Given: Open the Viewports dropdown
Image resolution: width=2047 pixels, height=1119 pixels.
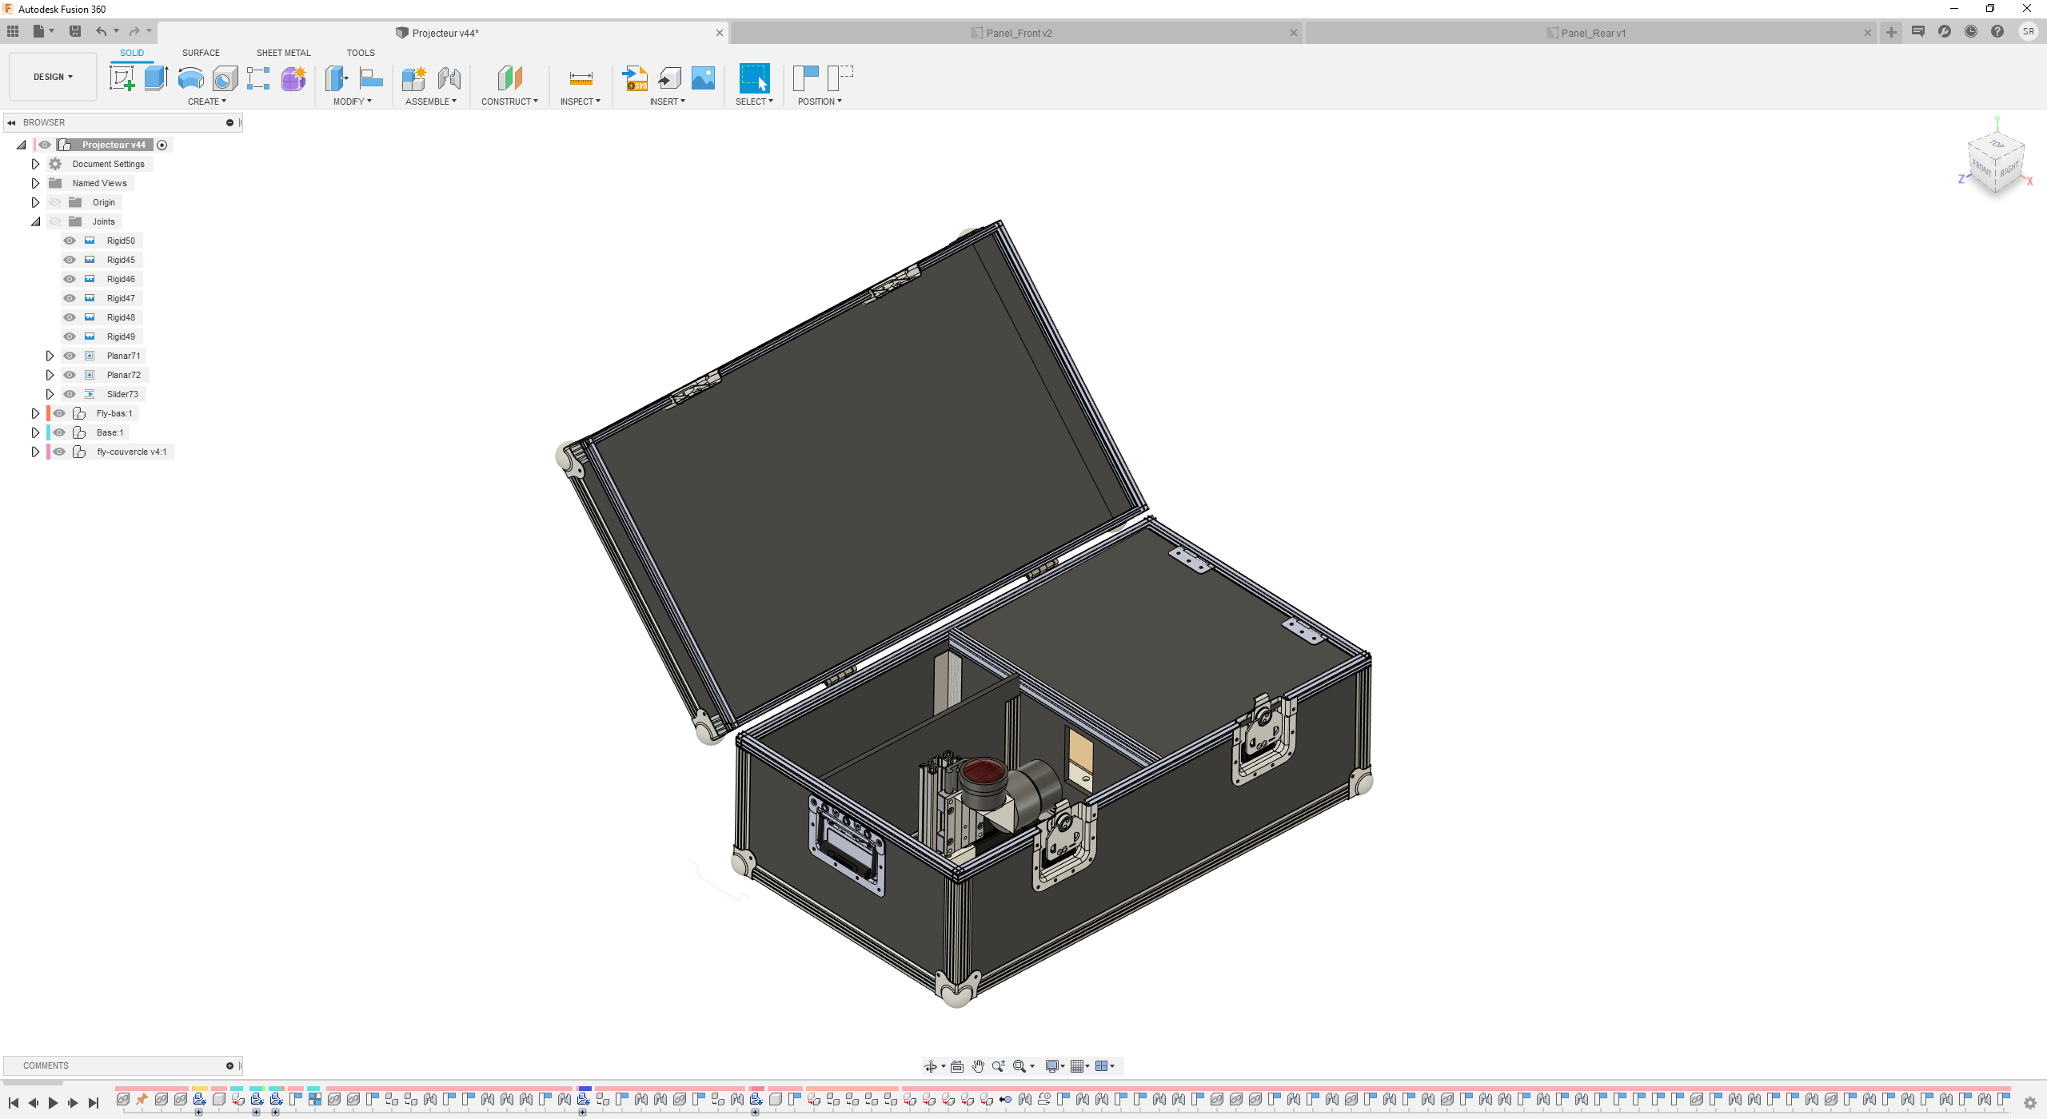Looking at the screenshot, I should click(1105, 1066).
